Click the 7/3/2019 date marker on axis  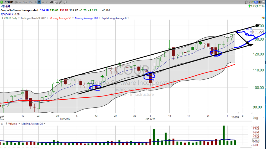coord(235,117)
